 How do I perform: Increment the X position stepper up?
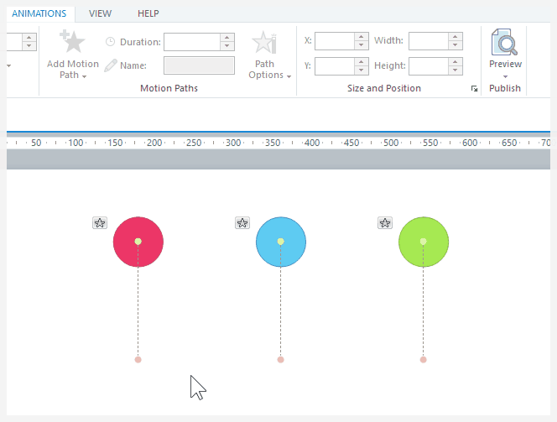pyautogui.click(x=362, y=37)
